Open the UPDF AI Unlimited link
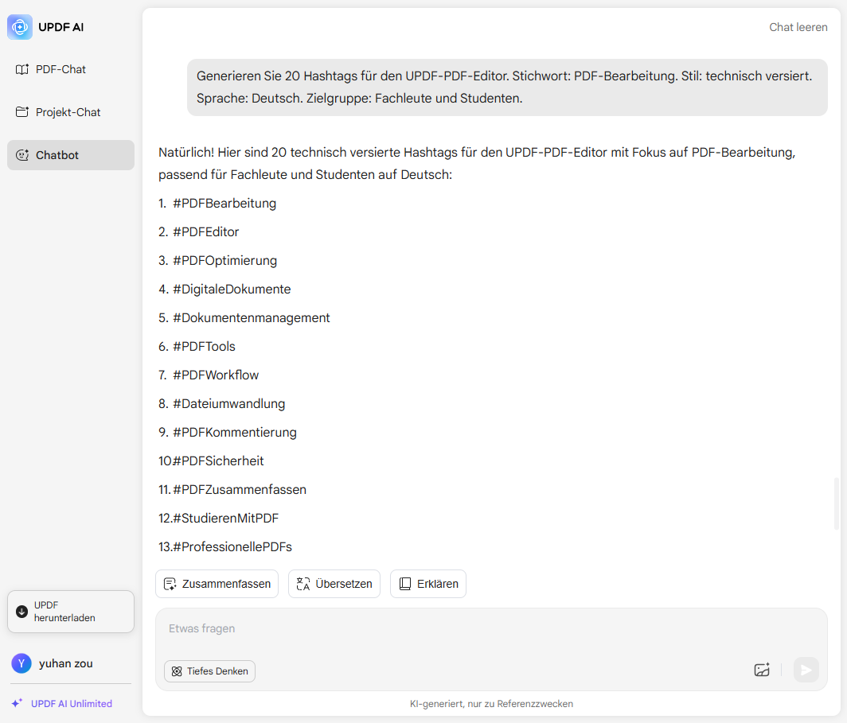 coord(72,704)
